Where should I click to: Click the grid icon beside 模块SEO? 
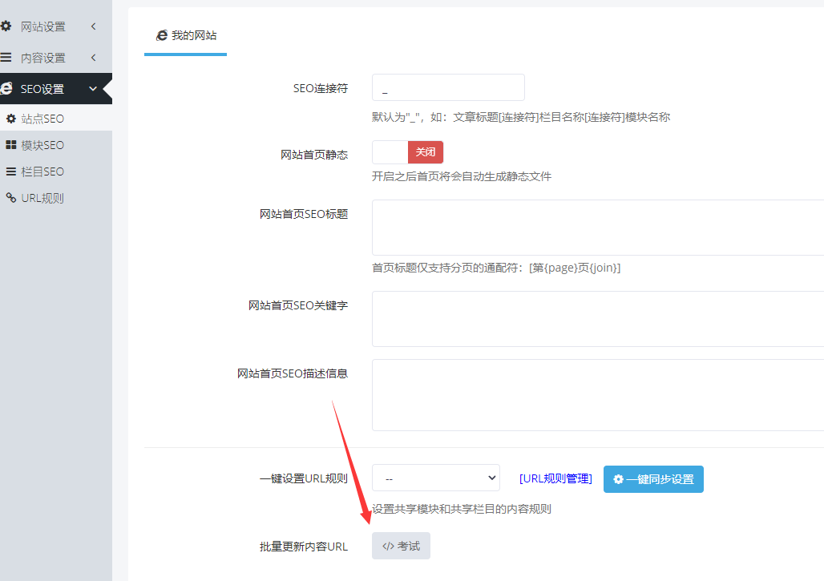[11, 145]
